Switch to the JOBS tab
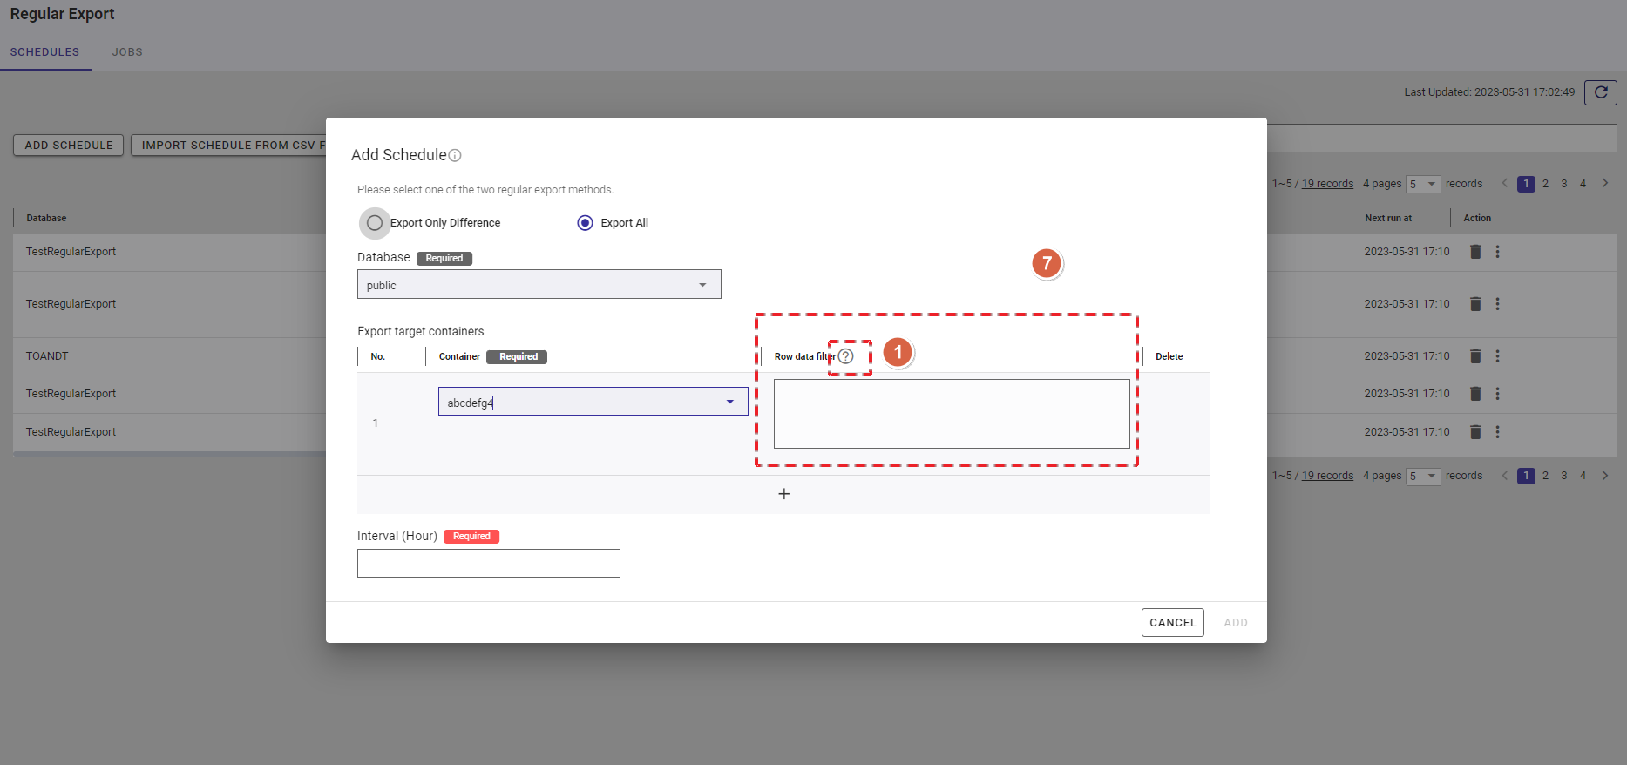The image size is (1627, 765). [x=127, y=52]
